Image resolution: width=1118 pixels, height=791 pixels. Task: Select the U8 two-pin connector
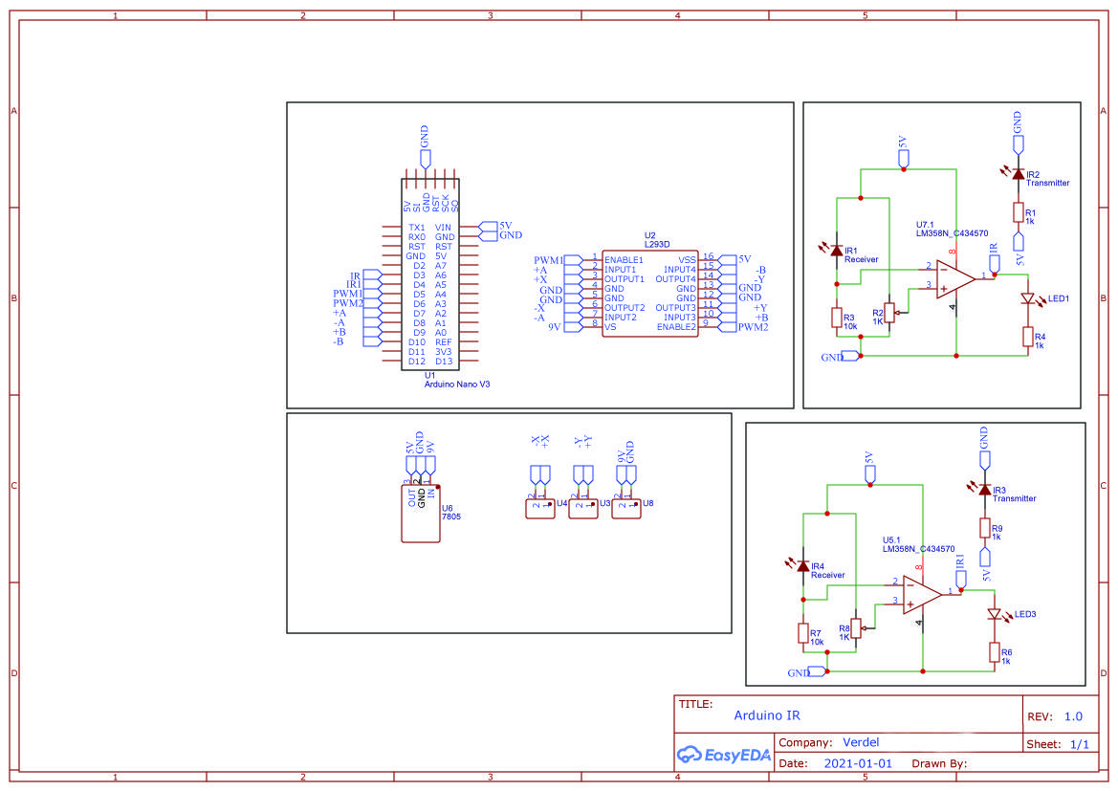tap(626, 509)
